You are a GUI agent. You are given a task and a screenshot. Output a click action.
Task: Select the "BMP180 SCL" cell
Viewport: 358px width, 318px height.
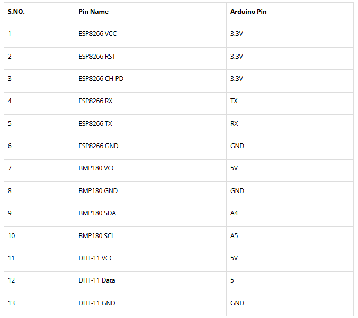96,235
